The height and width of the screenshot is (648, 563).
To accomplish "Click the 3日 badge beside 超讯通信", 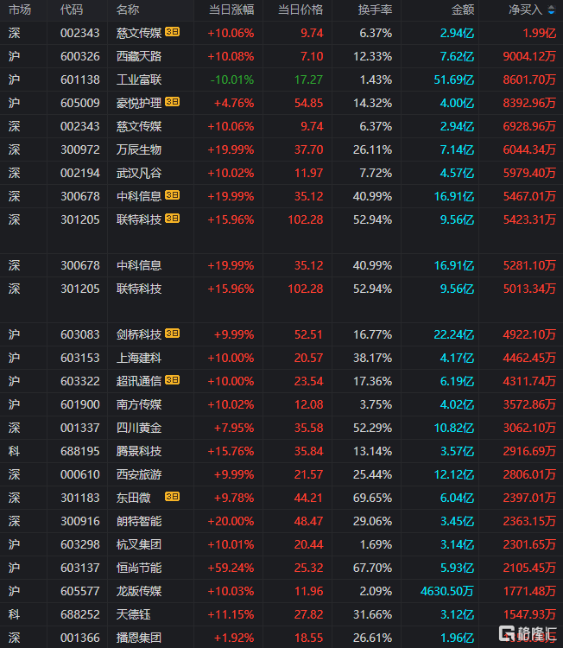I will [172, 380].
